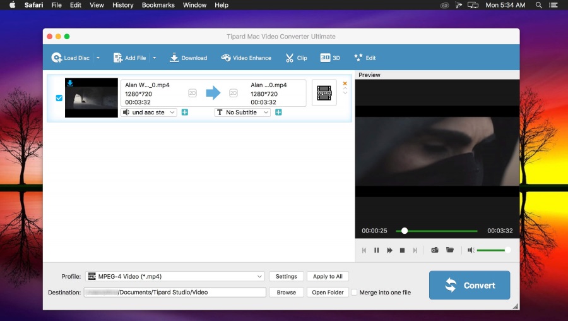Open the Safari menu
568x321 pixels.
pos(33,5)
